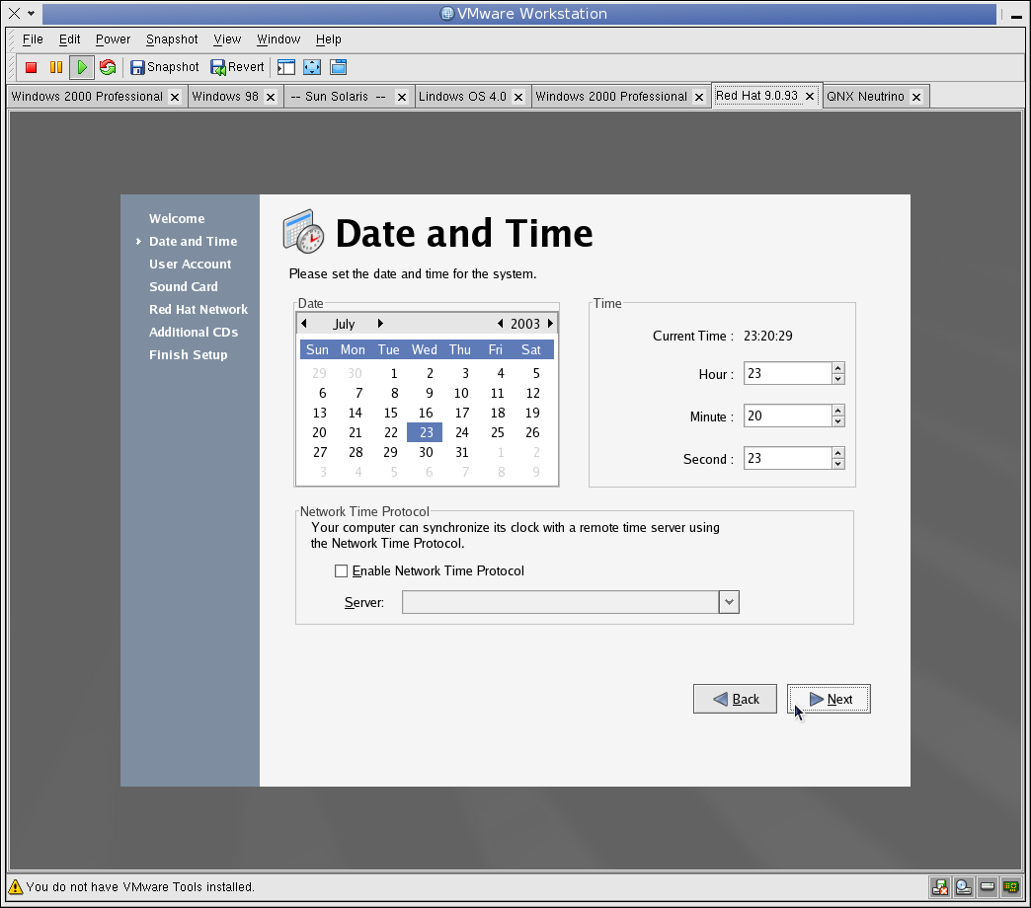Image resolution: width=1031 pixels, height=908 pixels.
Task: Select July 15 in the calendar
Action: click(390, 413)
